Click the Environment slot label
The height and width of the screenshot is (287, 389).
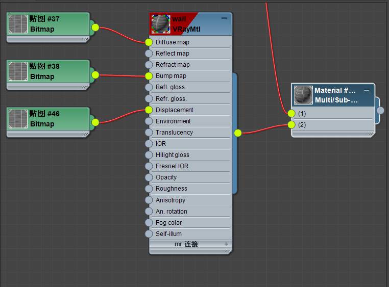coord(173,121)
